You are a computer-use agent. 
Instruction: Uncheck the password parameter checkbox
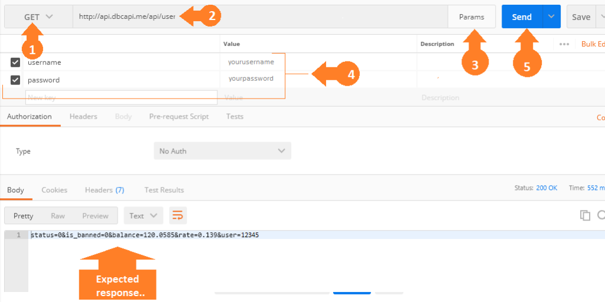(x=15, y=80)
